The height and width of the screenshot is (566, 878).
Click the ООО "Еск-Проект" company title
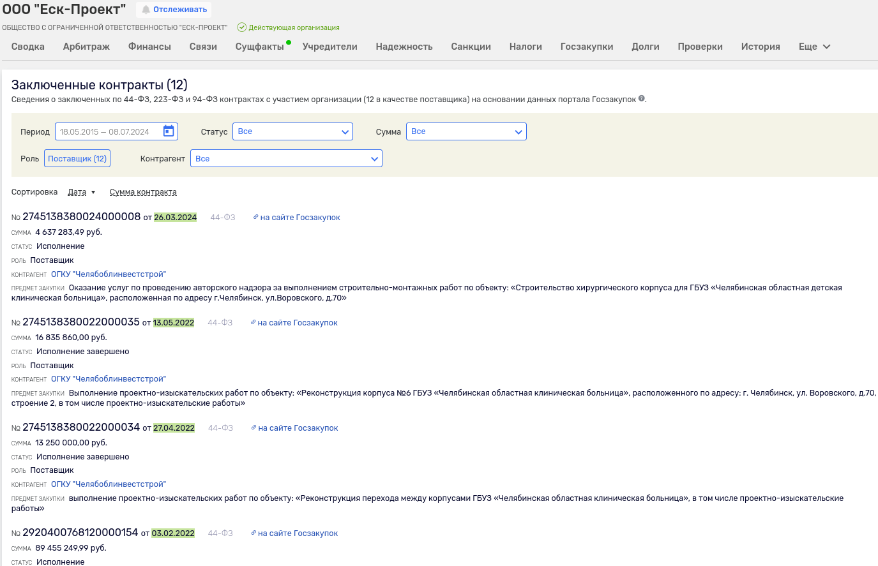(x=64, y=10)
